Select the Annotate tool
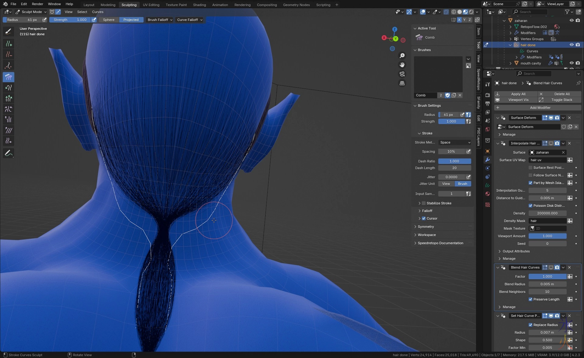 coord(9,153)
